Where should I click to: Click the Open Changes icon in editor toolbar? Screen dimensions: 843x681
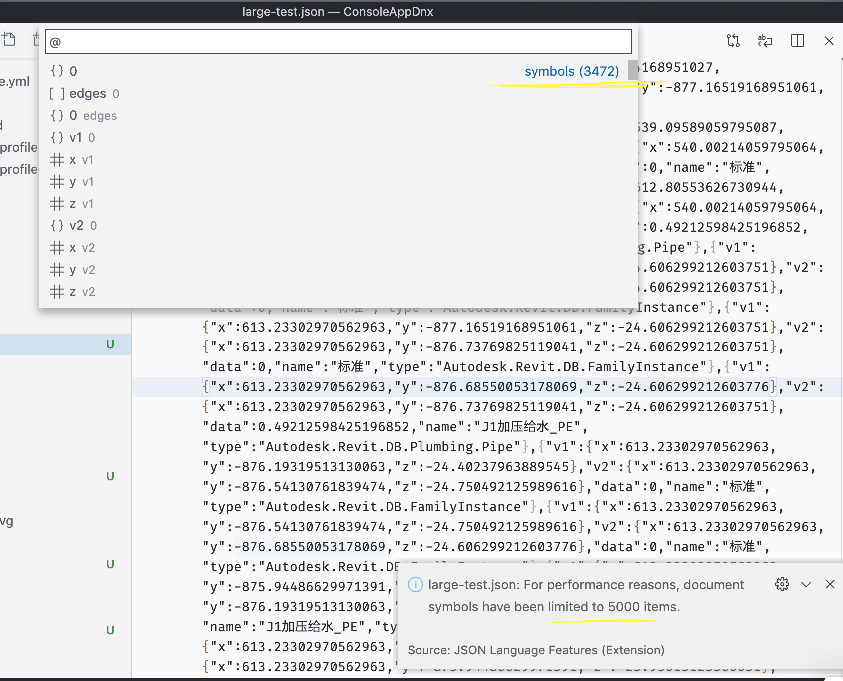pos(733,41)
